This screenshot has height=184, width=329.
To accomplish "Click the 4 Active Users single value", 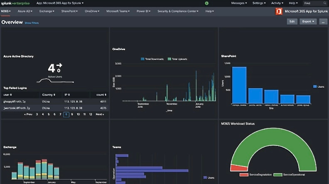I will pos(52,68).
